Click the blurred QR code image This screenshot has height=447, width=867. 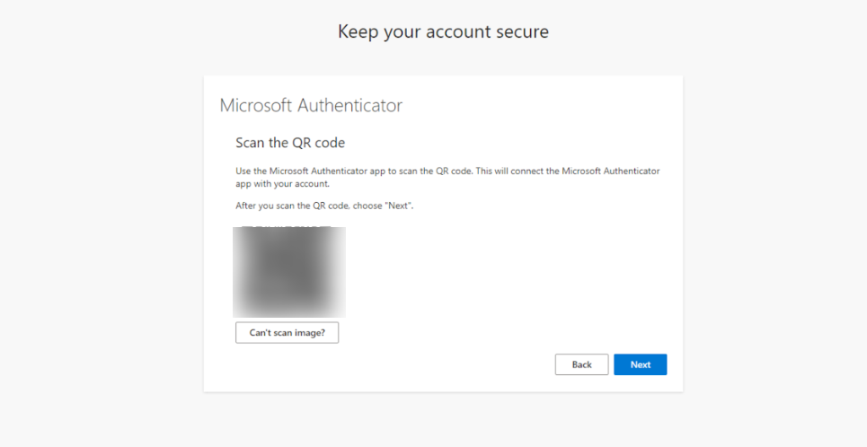288,271
